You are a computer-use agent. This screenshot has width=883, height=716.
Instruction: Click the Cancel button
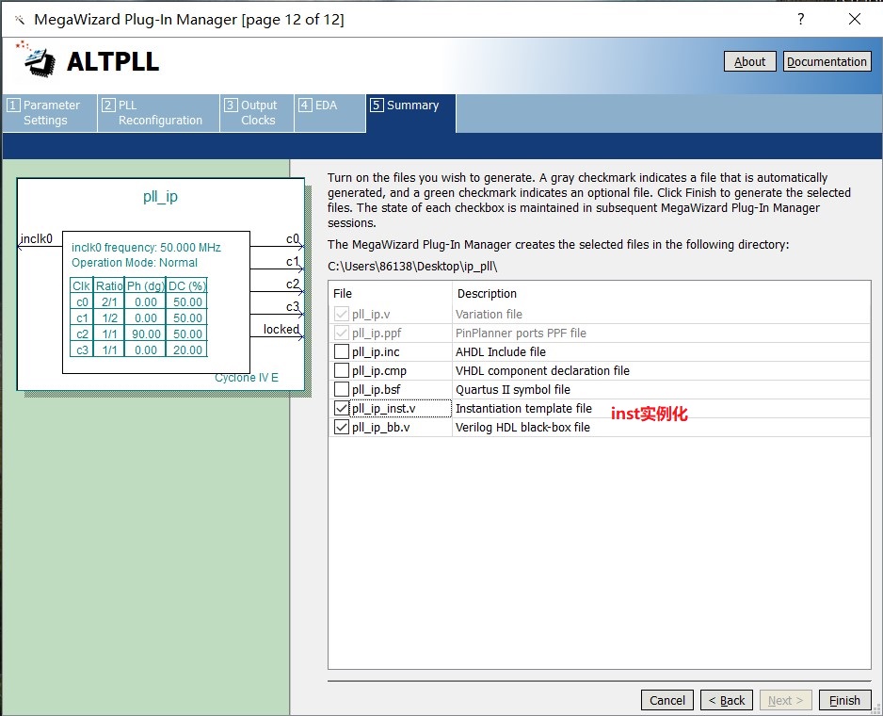click(667, 700)
